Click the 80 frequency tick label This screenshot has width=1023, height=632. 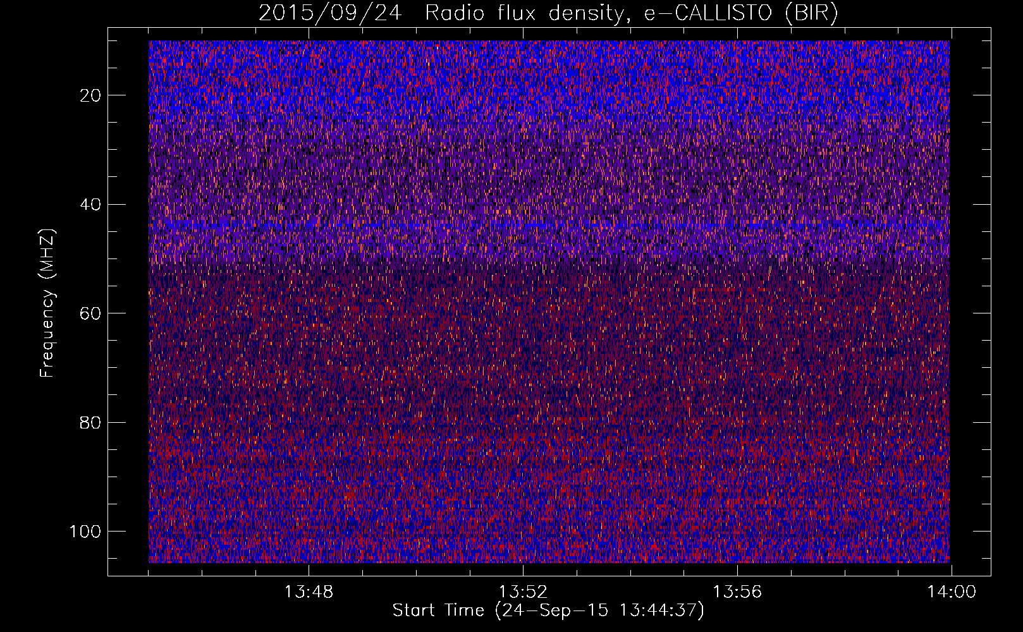(91, 422)
